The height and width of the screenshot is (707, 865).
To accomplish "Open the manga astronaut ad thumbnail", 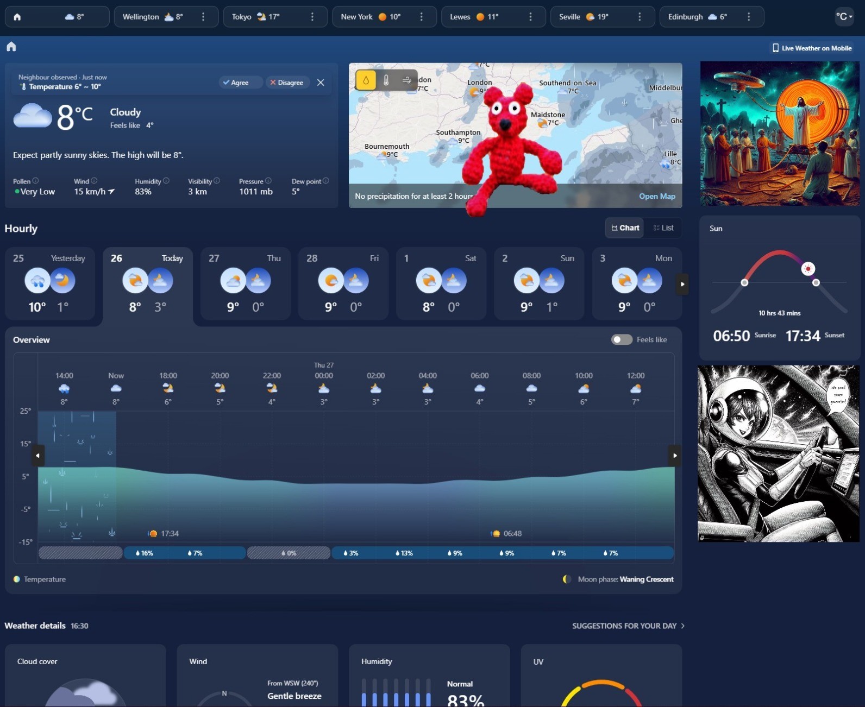I will (779, 453).
